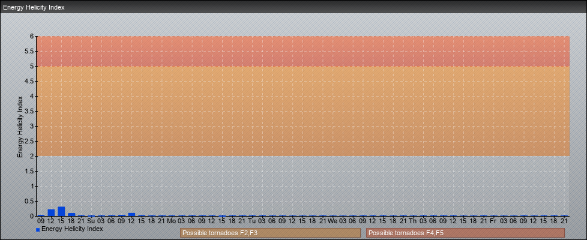Click the y-axis value 3.5

[x=29, y=111]
